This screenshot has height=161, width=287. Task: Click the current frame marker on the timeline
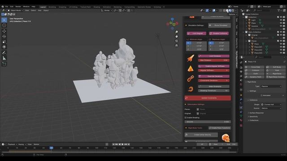click(x=51, y=148)
